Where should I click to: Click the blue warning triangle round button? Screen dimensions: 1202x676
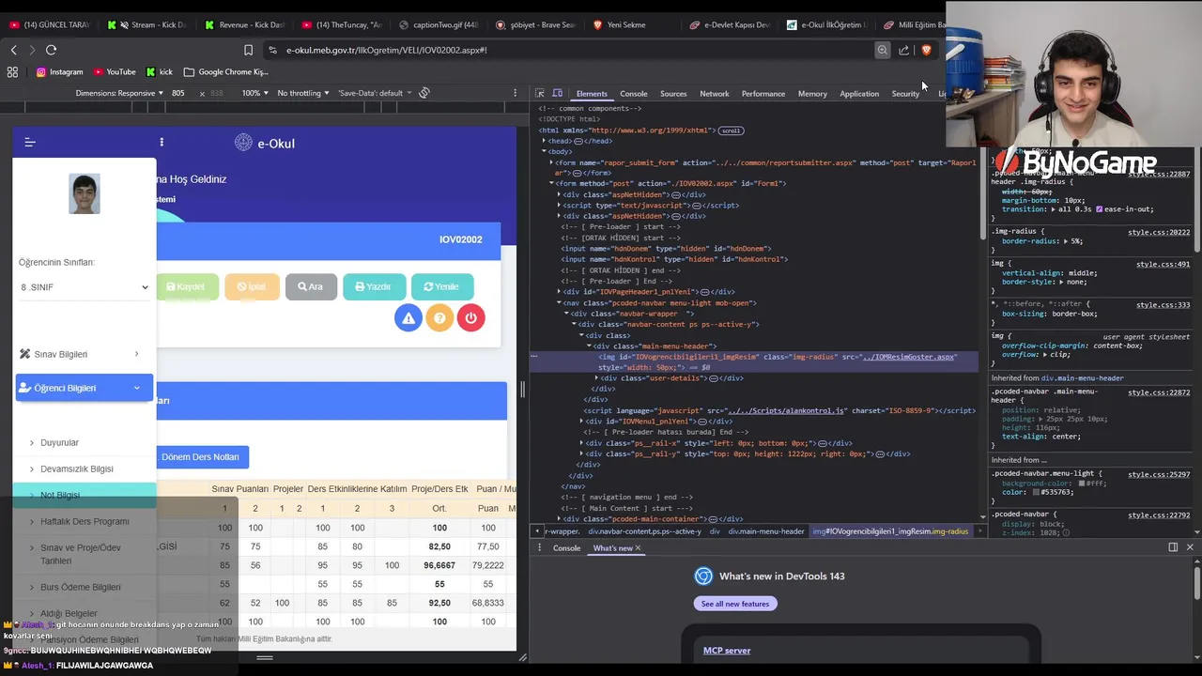(408, 318)
